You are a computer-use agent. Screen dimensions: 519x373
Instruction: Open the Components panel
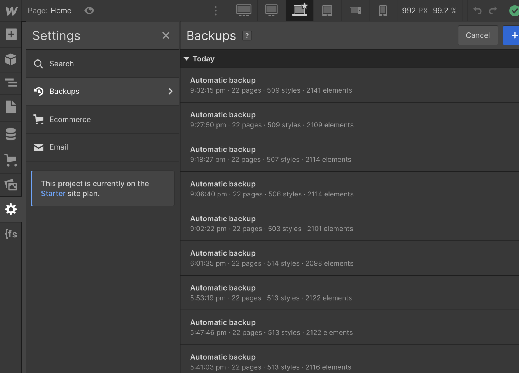point(11,59)
